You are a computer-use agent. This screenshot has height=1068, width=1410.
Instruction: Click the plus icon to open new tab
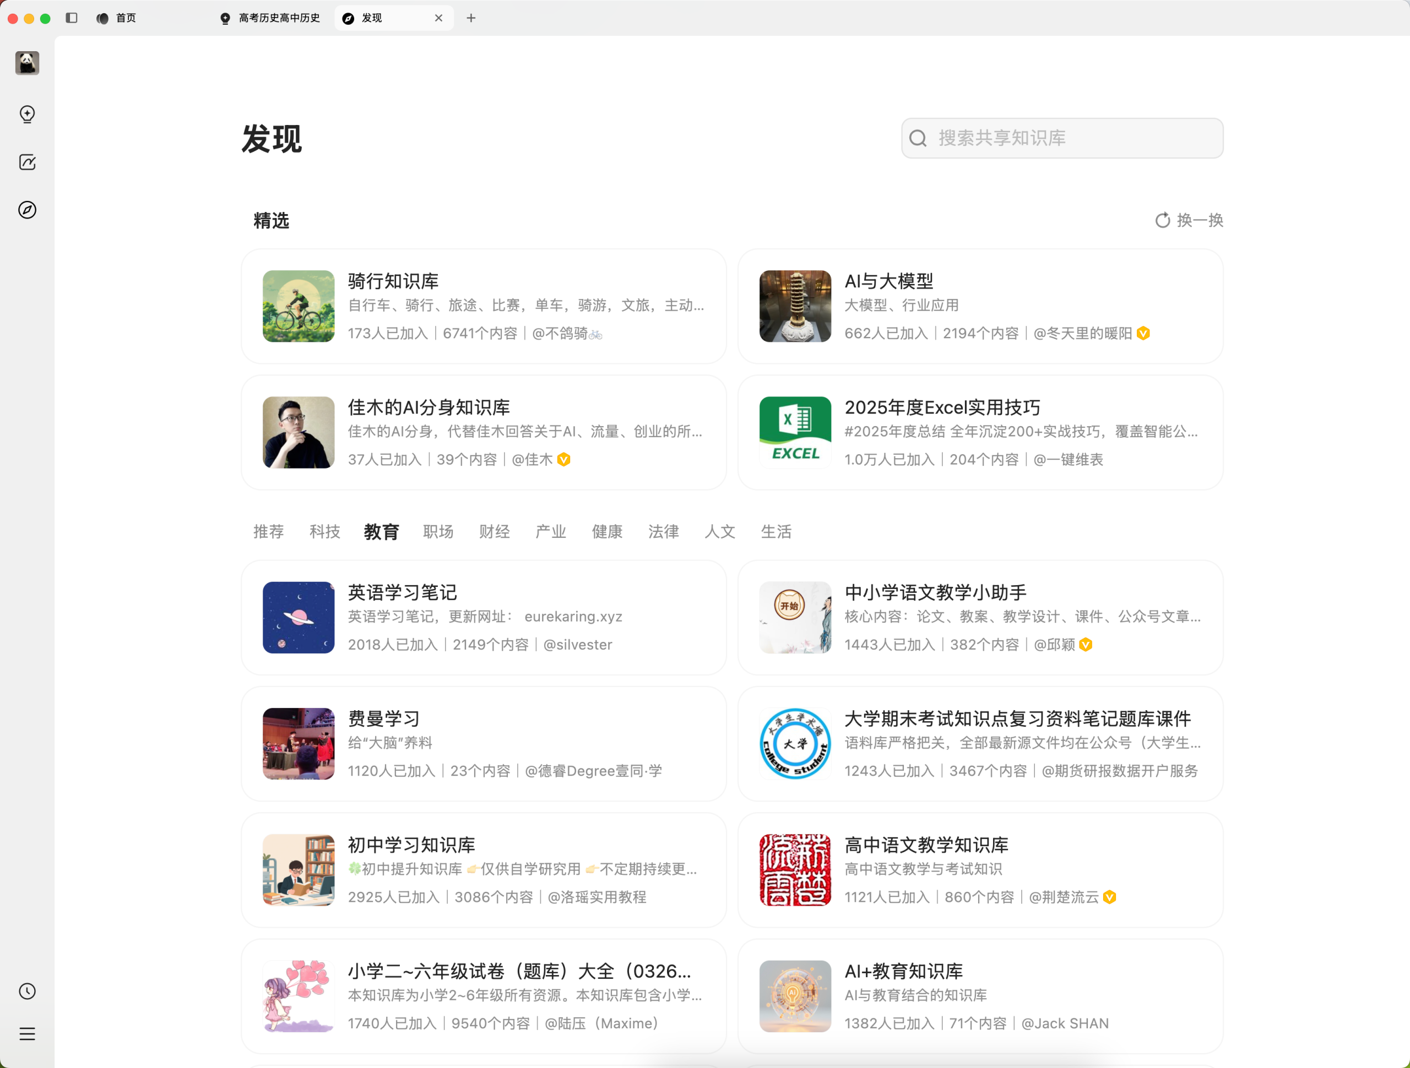[x=471, y=18]
